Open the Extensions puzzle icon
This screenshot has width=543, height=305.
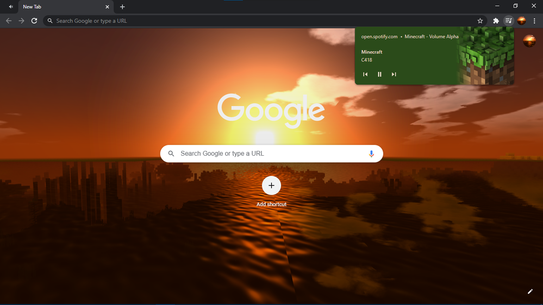point(496,21)
